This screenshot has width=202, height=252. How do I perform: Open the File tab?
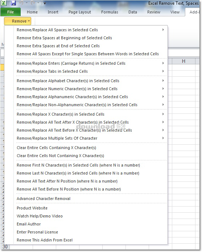click(x=11, y=12)
